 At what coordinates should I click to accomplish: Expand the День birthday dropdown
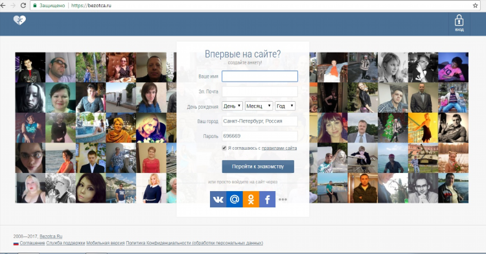(232, 106)
